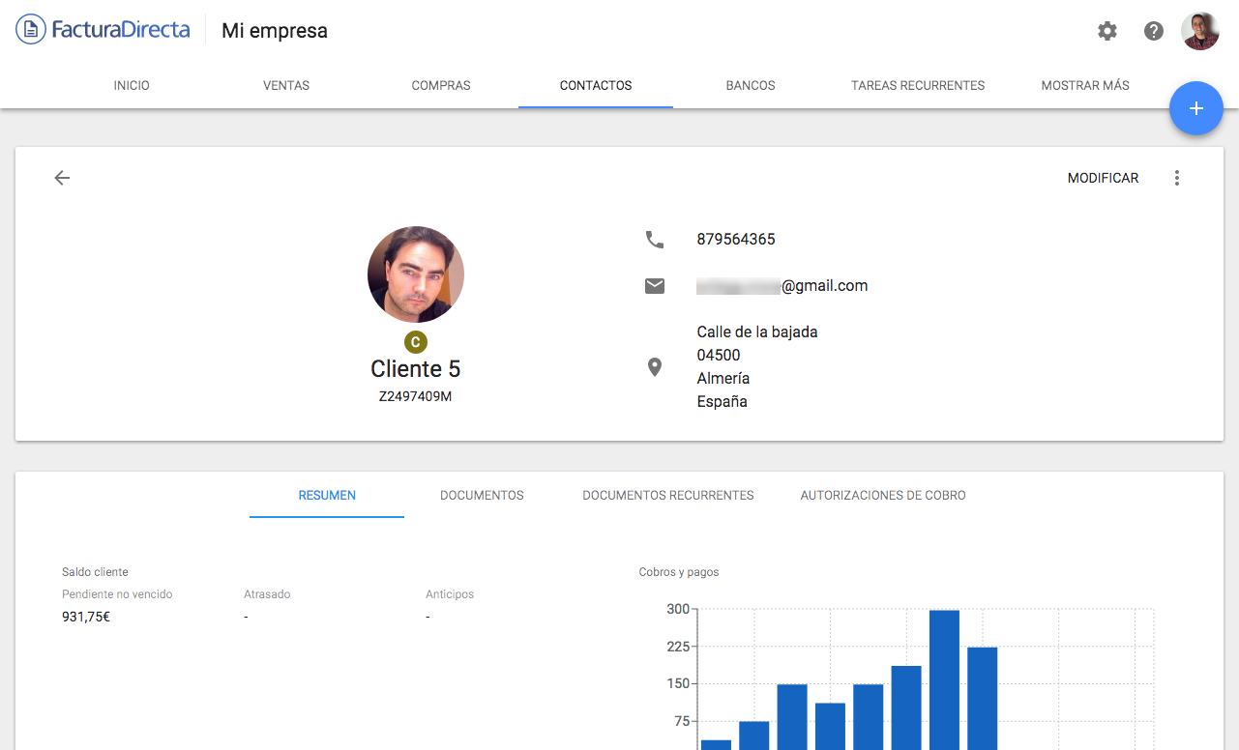Viewport: 1239px width, 750px height.
Task: Click the location pin icon
Action: (x=655, y=367)
